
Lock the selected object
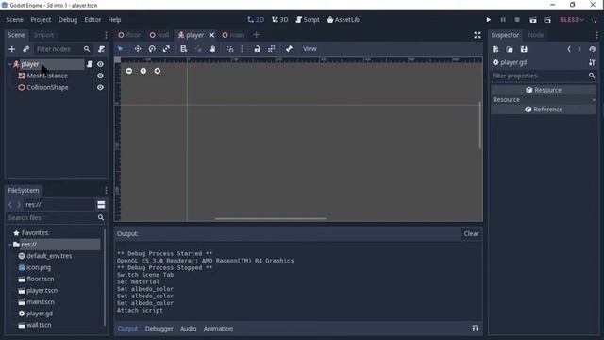[x=257, y=48]
